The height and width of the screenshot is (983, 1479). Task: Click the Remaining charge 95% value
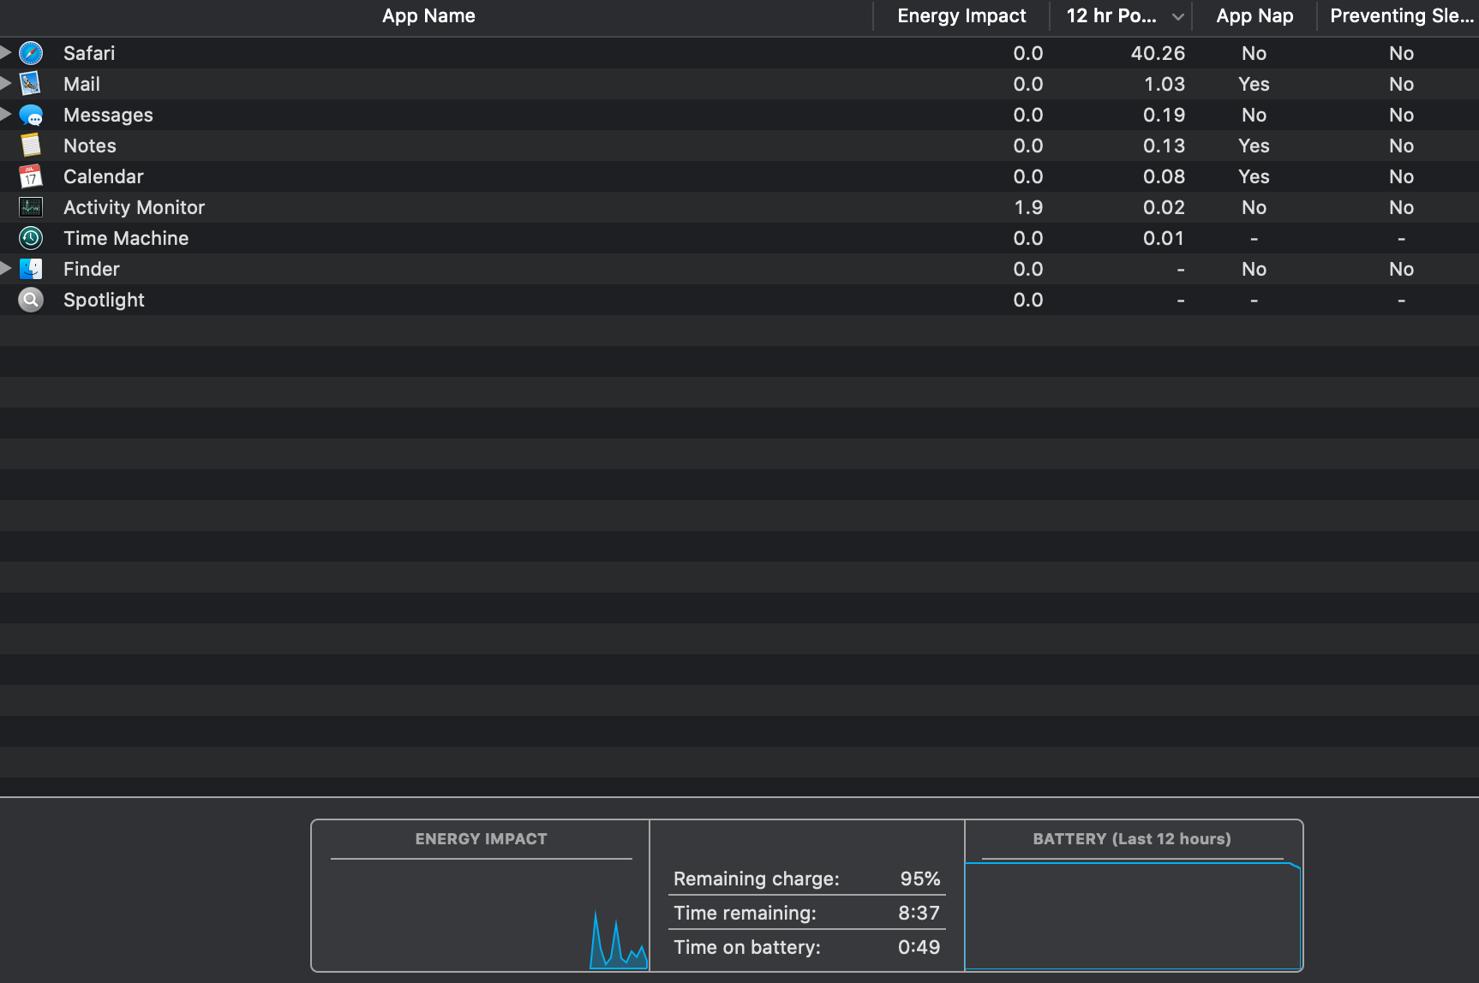pos(920,879)
